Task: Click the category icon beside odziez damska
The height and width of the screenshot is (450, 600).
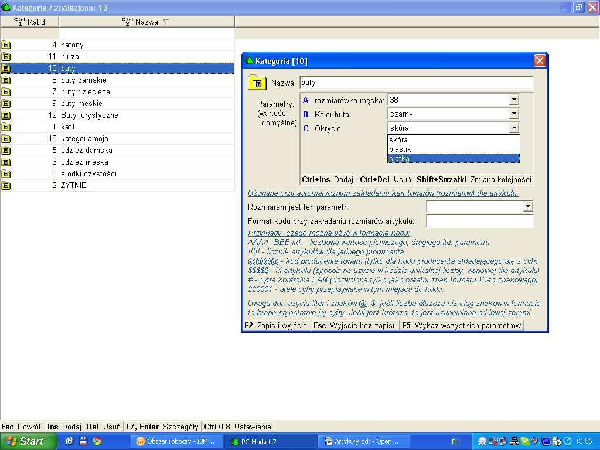Action: pos(6,151)
